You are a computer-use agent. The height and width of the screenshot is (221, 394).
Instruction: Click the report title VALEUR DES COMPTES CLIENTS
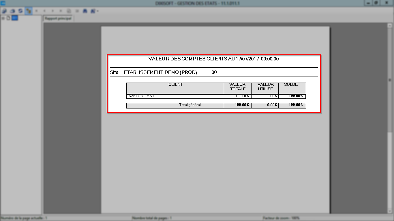point(213,59)
